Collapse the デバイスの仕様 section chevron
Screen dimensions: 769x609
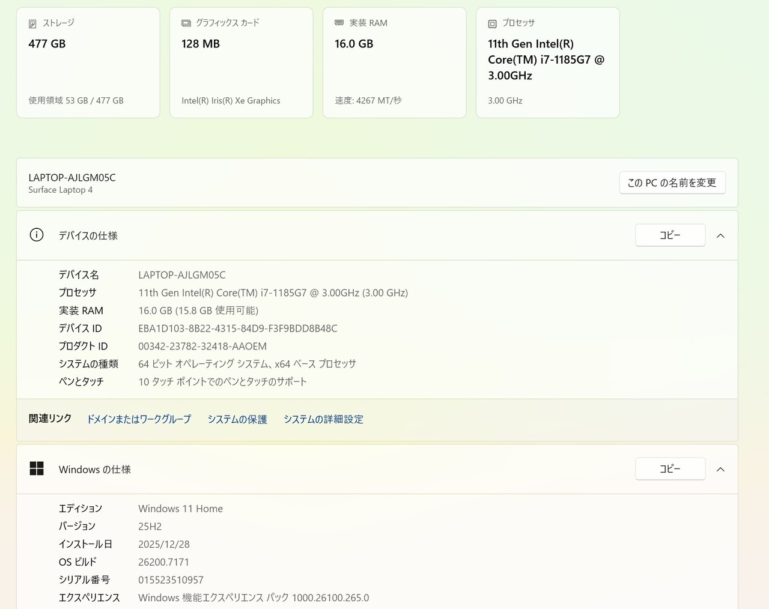[720, 235]
